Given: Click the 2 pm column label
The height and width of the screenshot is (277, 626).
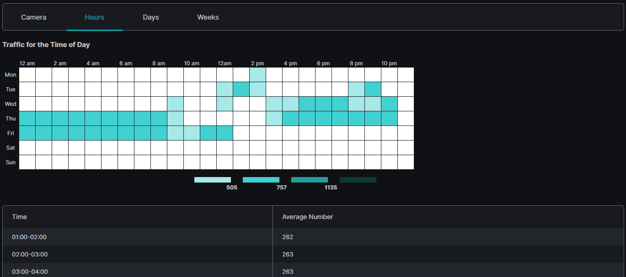Looking at the screenshot, I should (257, 63).
